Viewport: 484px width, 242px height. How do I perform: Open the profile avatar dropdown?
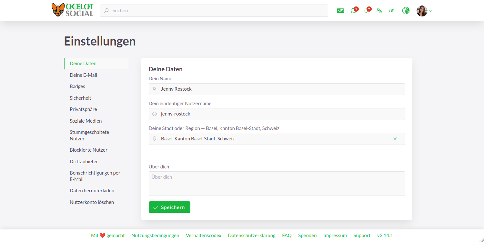422,11
